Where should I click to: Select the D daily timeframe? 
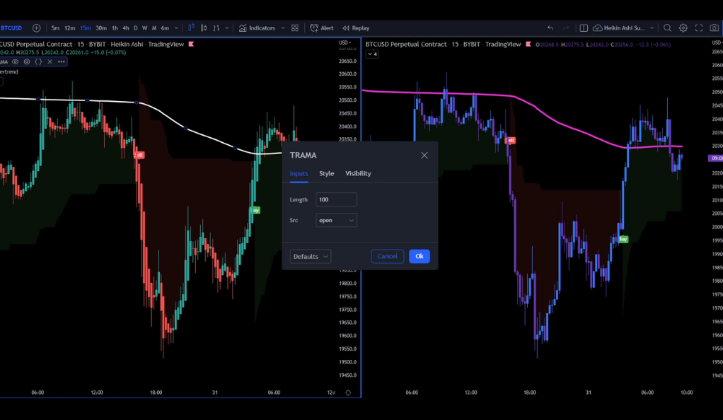pos(136,28)
